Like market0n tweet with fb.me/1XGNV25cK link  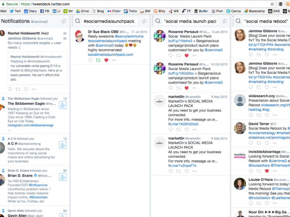click(x=186, y=129)
